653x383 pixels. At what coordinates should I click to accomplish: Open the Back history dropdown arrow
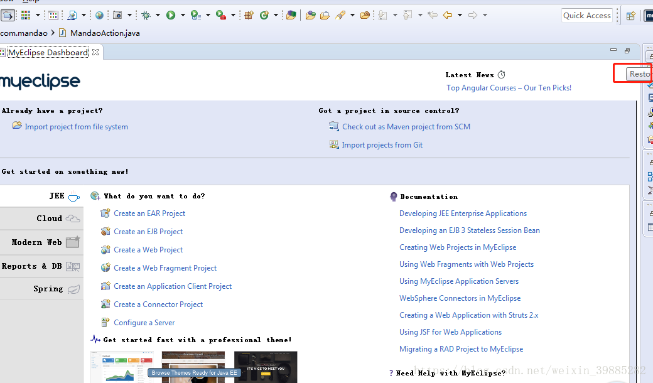pyautogui.click(x=460, y=16)
